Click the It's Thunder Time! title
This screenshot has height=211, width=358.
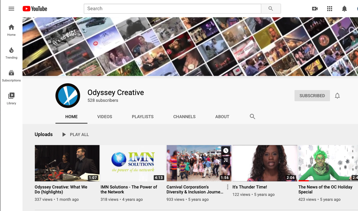(250, 187)
